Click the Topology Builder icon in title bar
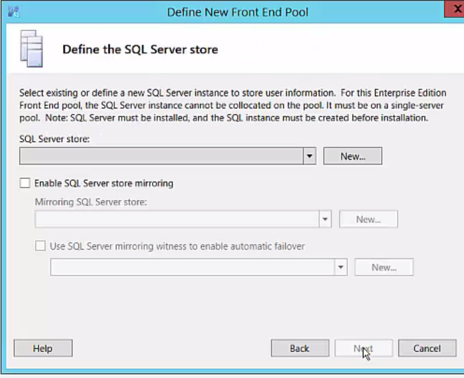The width and height of the screenshot is (464, 378). click(x=14, y=12)
